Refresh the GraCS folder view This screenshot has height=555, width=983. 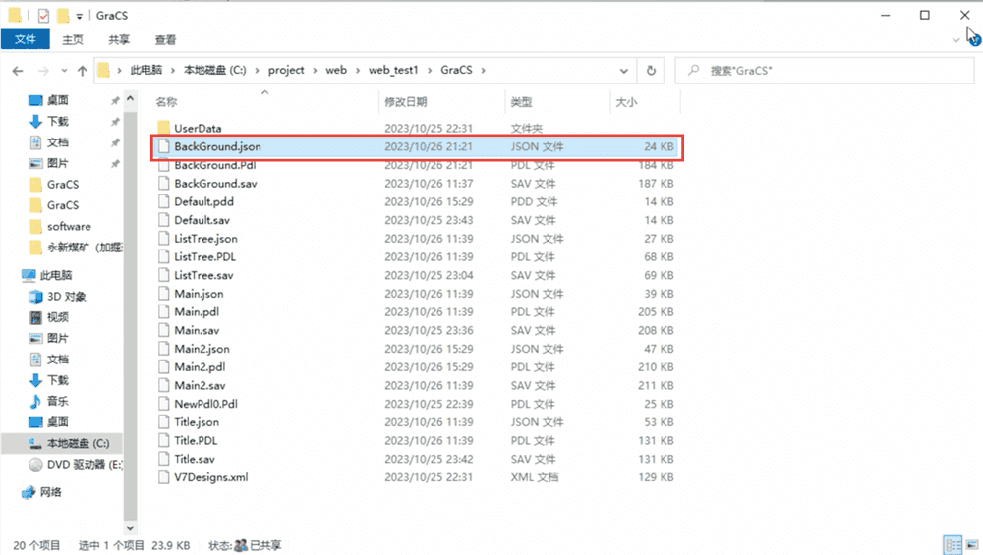tap(651, 71)
